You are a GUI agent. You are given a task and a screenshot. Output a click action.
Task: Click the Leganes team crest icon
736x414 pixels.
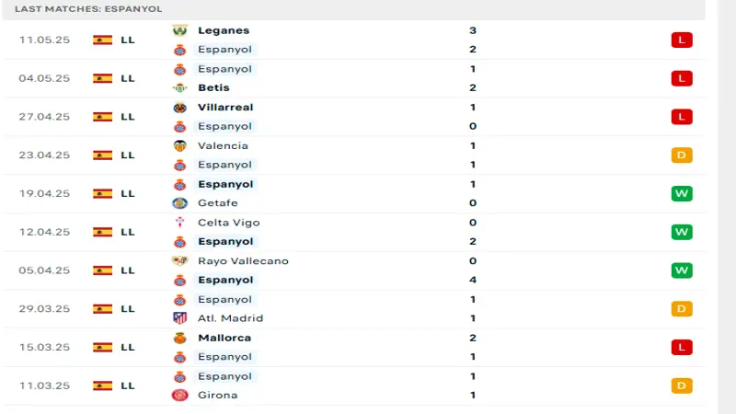tap(179, 30)
